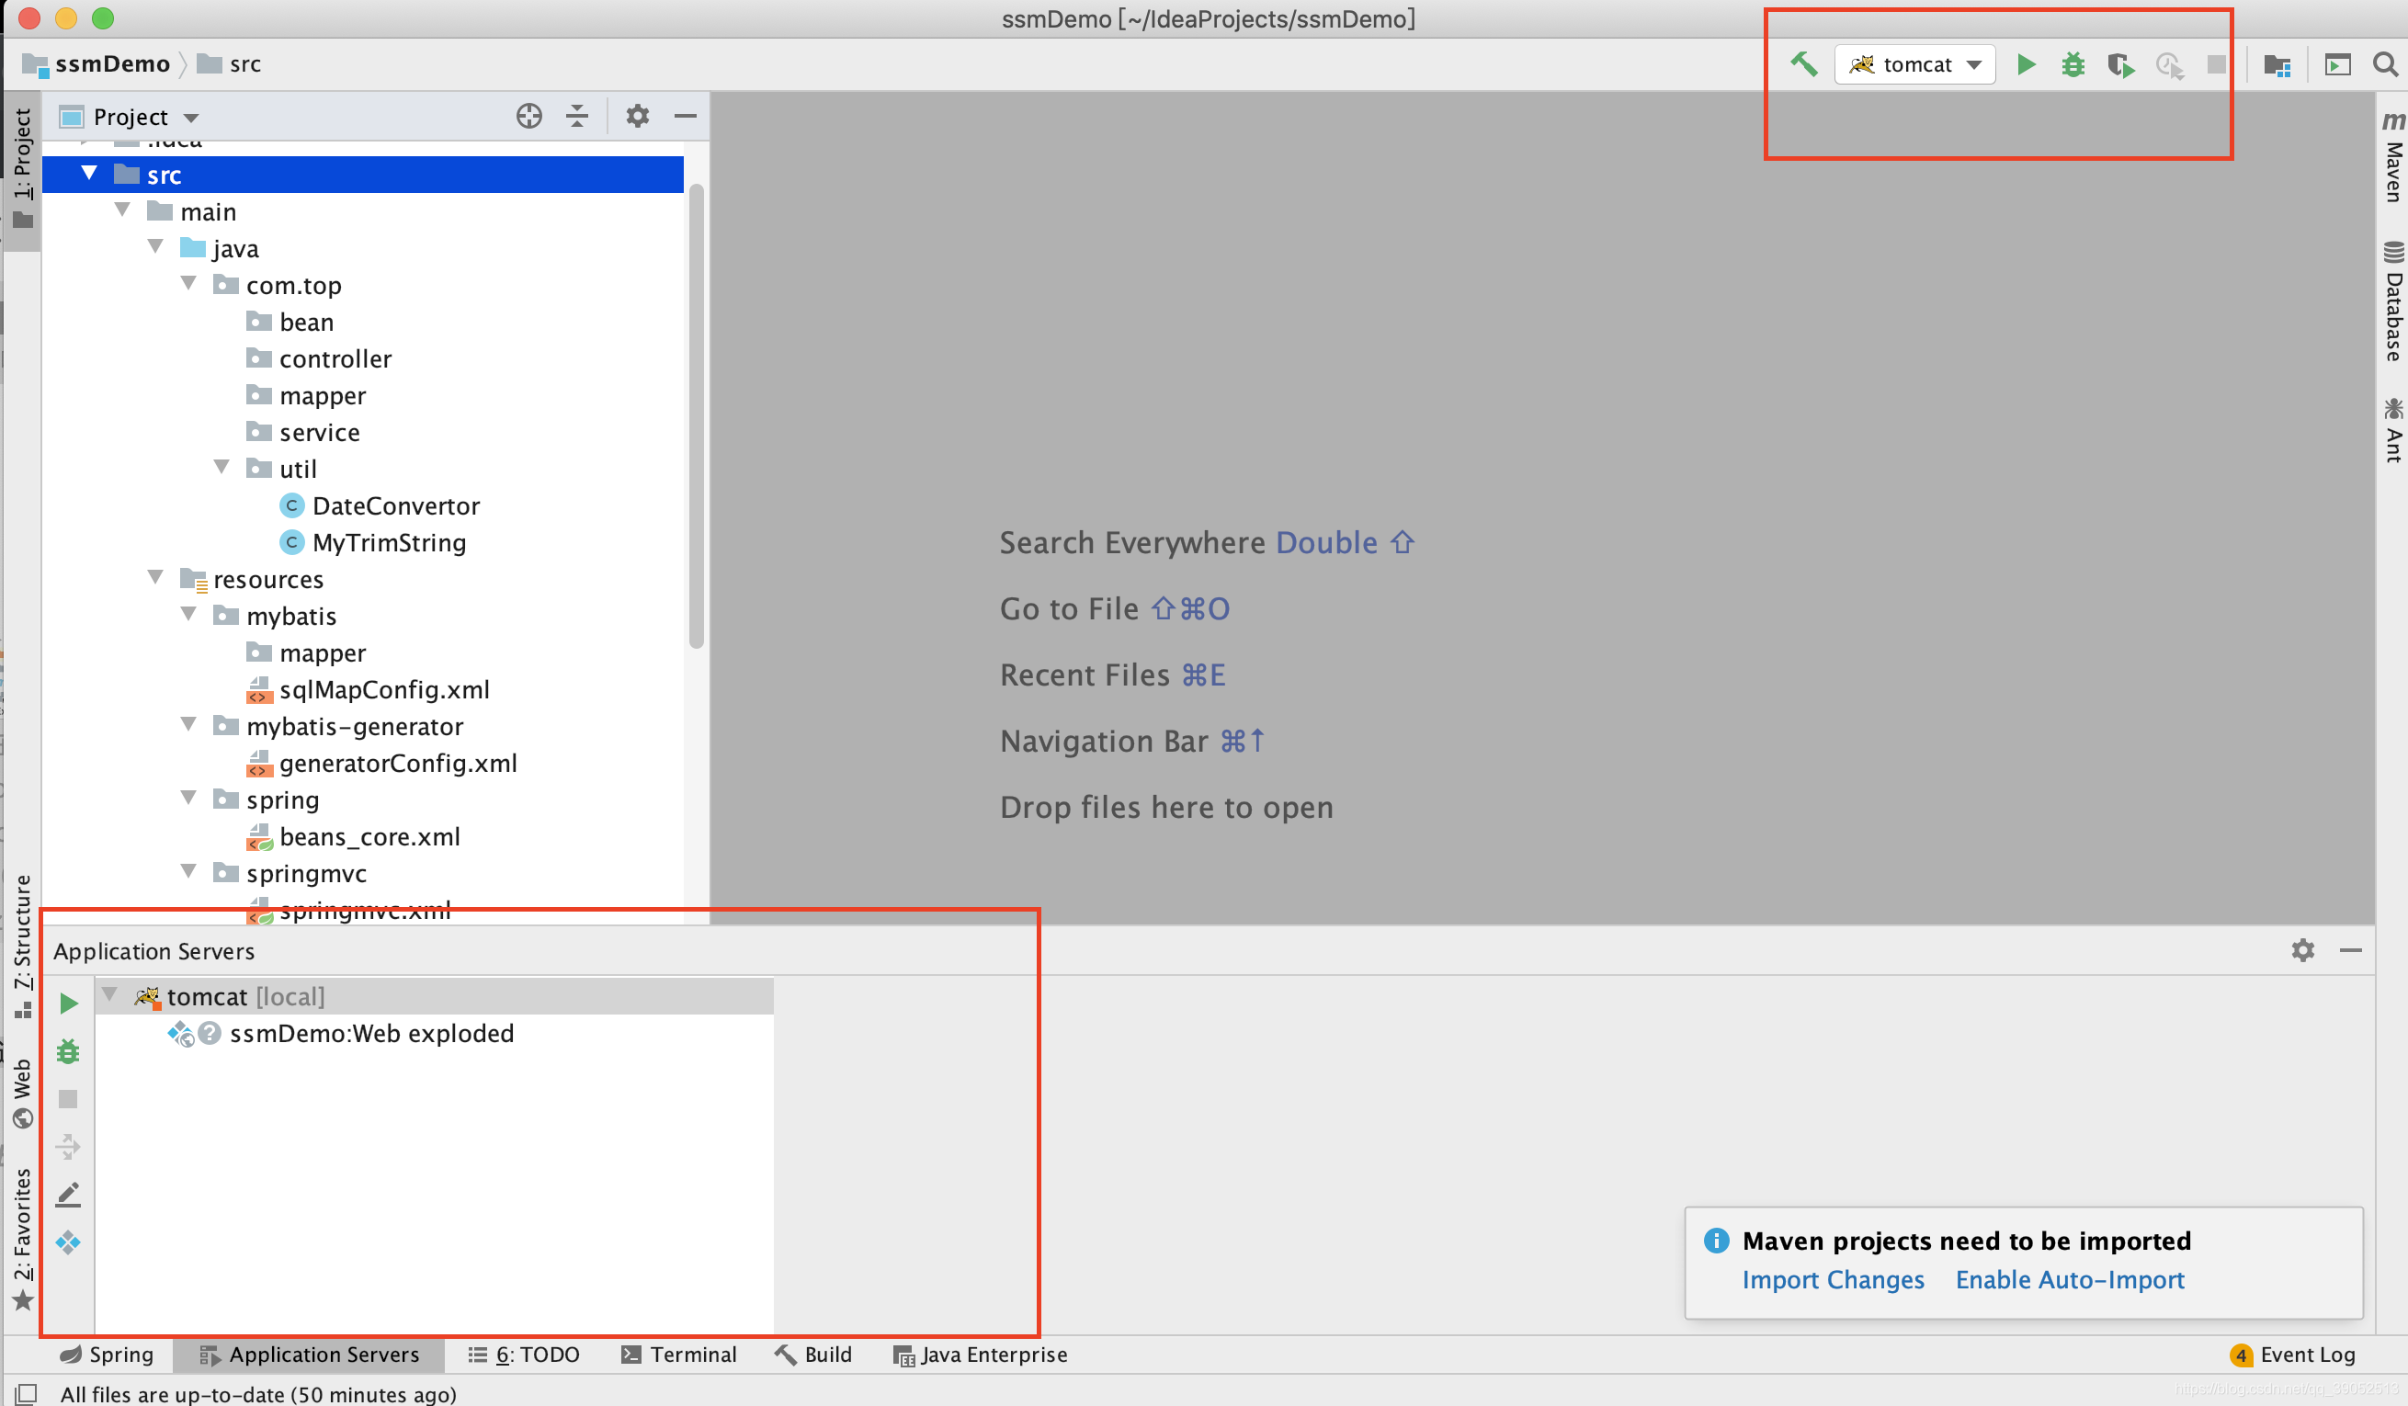Click locate/scroll from source target icon

pos(528,117)
